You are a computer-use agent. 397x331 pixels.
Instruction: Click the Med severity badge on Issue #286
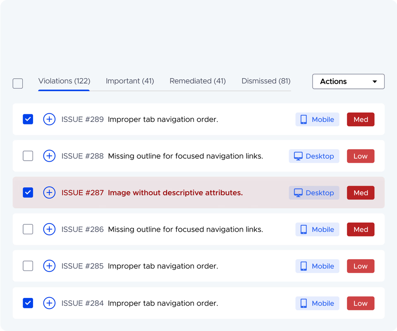coord(361,229)
